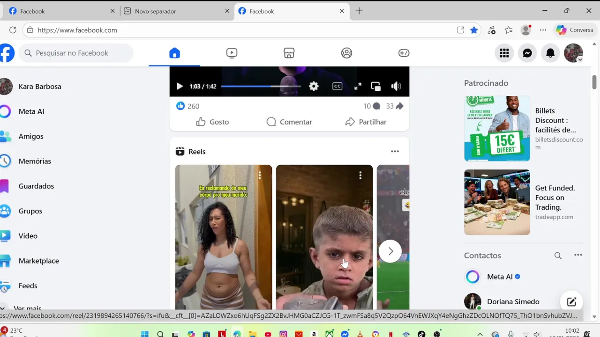Open Messenger from the top bar
The height and width of the screenshot is (337, 600).
pyautogui.click(x=527, y=53)
